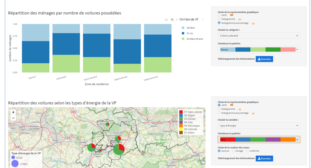Select the 'uniforme' zone color option
The width and height of the screenshot is (311, 168).
point(248,151)
